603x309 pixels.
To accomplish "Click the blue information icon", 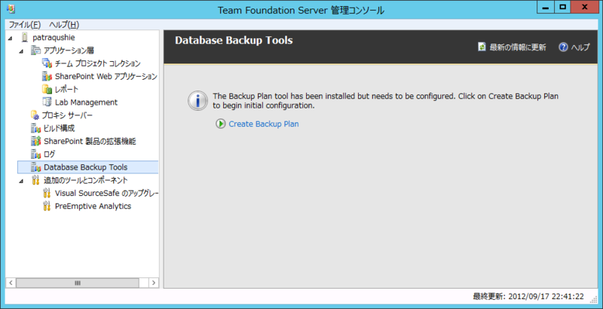I will tap(197, 101).
